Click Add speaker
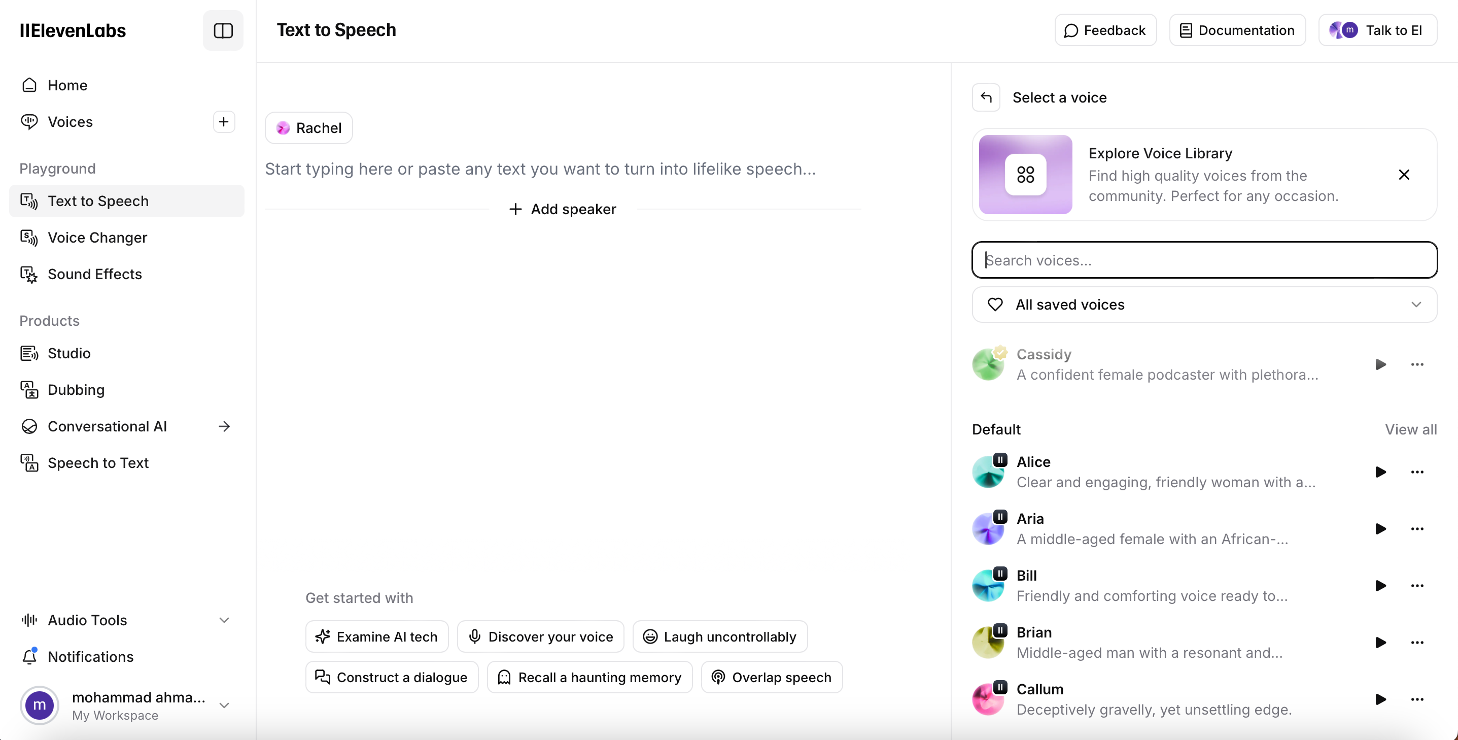This screenshot has width=1458, height=740. pos(563,209)
